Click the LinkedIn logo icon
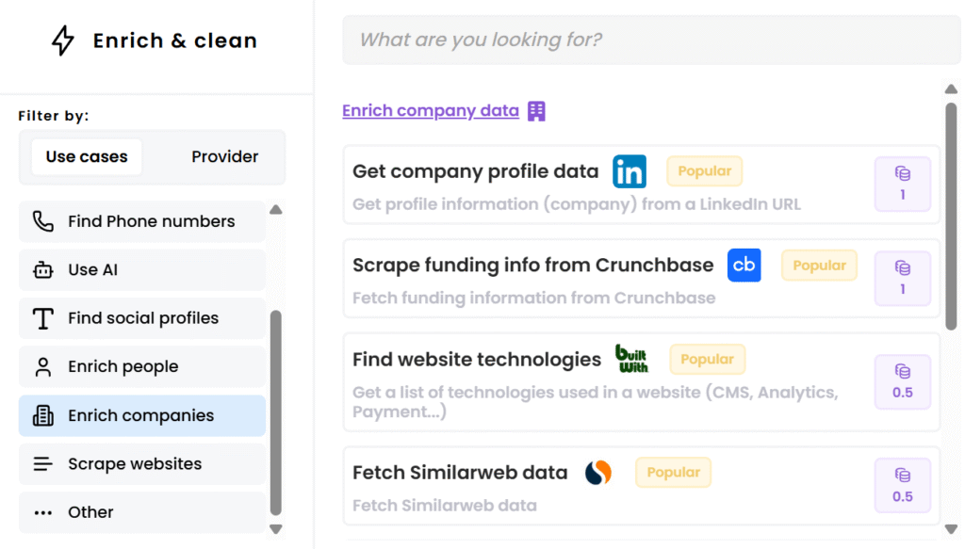Viewport: 965px width, 549px height. [630, 171]
